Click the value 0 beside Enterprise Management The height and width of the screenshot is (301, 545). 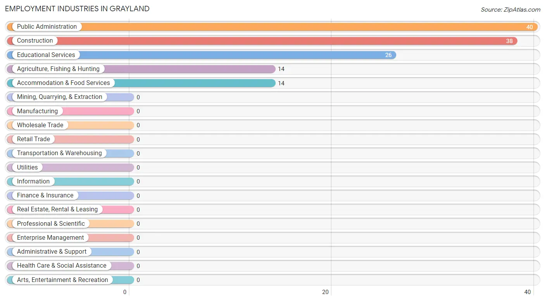pyautogui.click(x=138, y=238)
